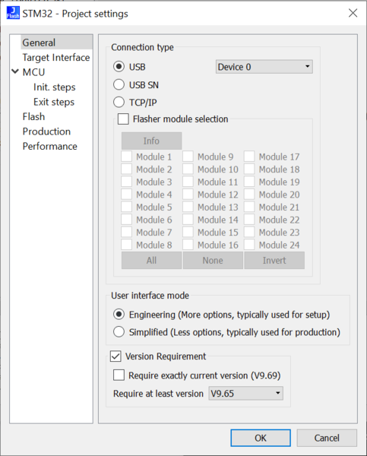Click the Cancel button
The image size is (367, 456).
(327, 438)
